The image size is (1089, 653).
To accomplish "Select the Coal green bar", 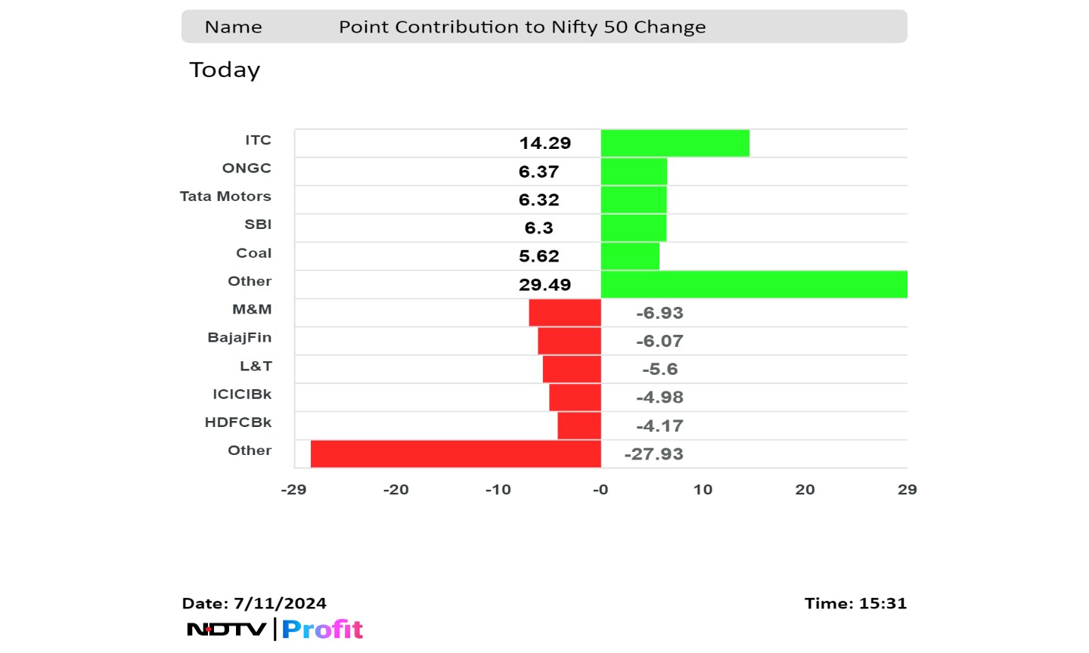I will tap(630, 256).
